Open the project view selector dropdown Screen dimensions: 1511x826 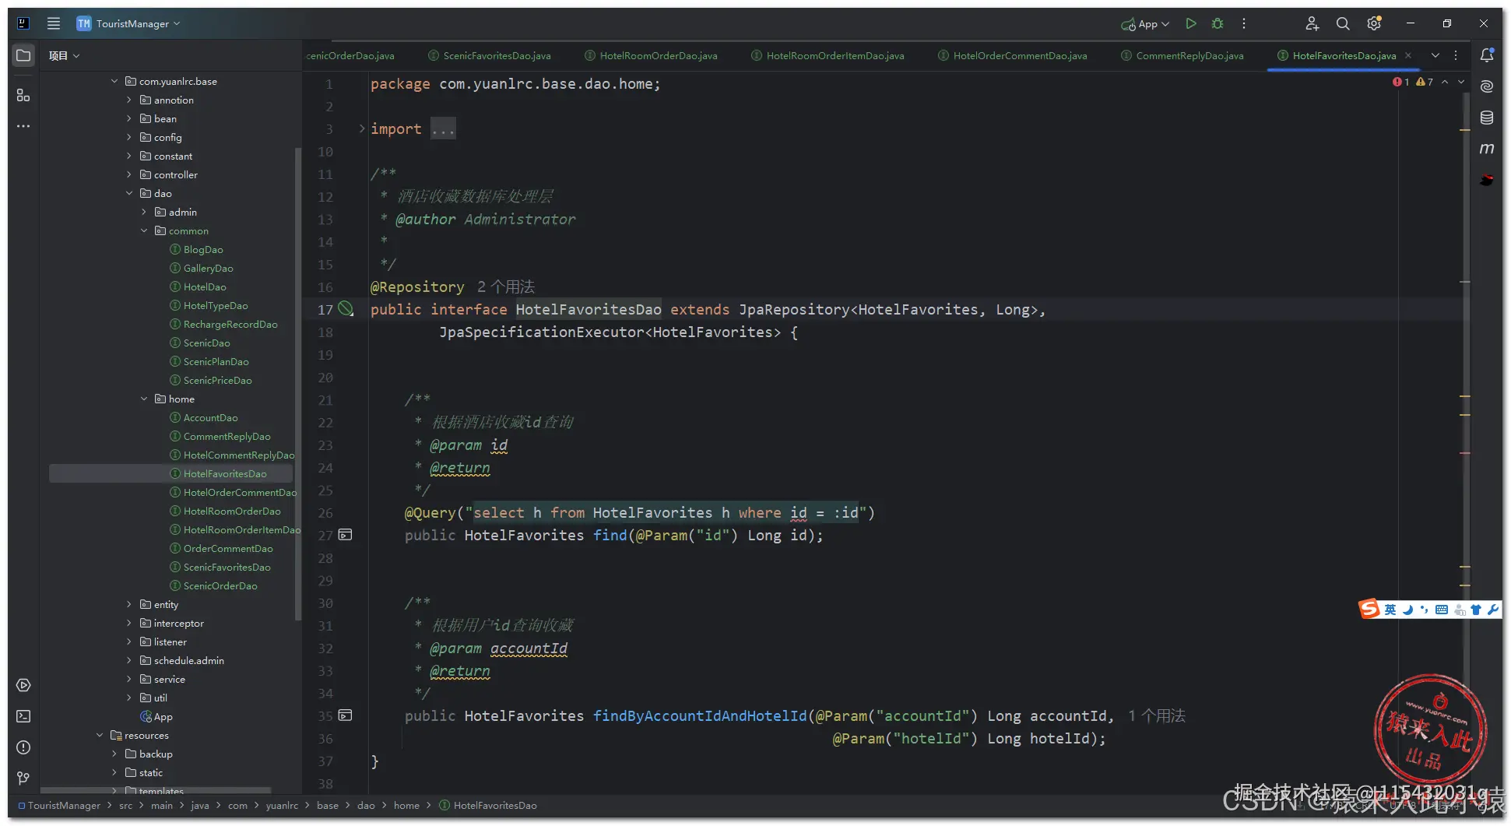64,55
